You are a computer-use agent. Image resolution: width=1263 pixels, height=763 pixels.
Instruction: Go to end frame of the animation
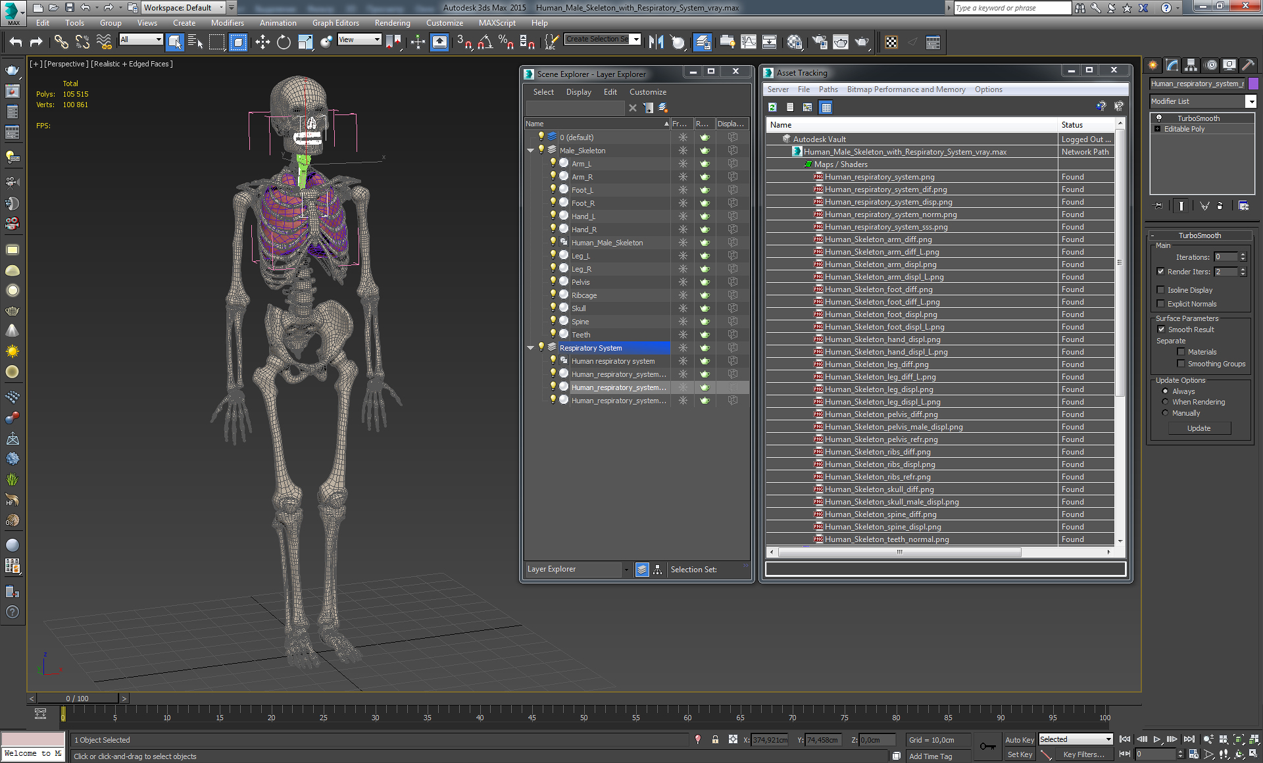pos(1189,739)
